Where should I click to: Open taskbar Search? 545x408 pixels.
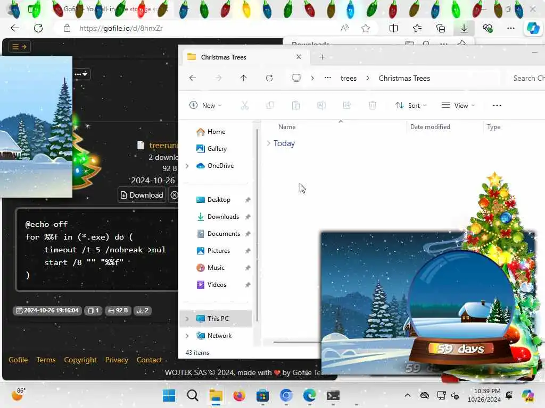click(192, 395)
